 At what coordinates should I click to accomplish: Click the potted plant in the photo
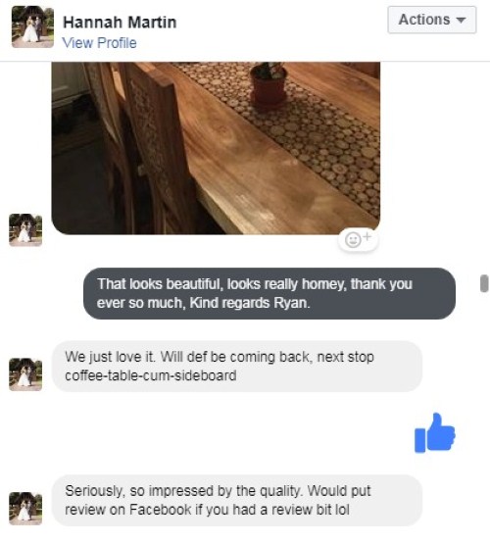point(269,83)
